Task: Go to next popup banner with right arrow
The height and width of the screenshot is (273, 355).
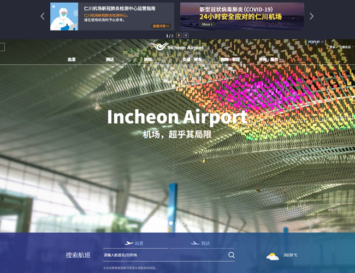Action: tap(312, 16)
